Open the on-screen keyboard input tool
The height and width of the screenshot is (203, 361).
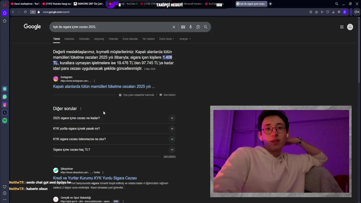click(x=183, y=27)
